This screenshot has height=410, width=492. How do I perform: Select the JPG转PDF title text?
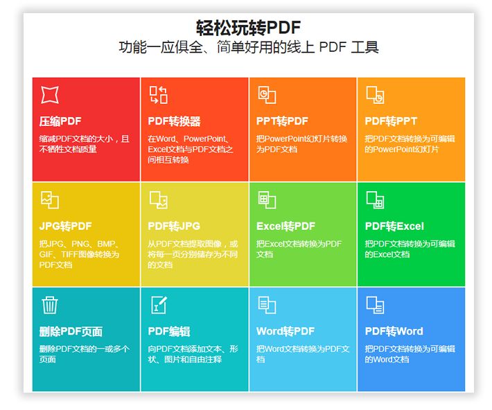point(65,226)
